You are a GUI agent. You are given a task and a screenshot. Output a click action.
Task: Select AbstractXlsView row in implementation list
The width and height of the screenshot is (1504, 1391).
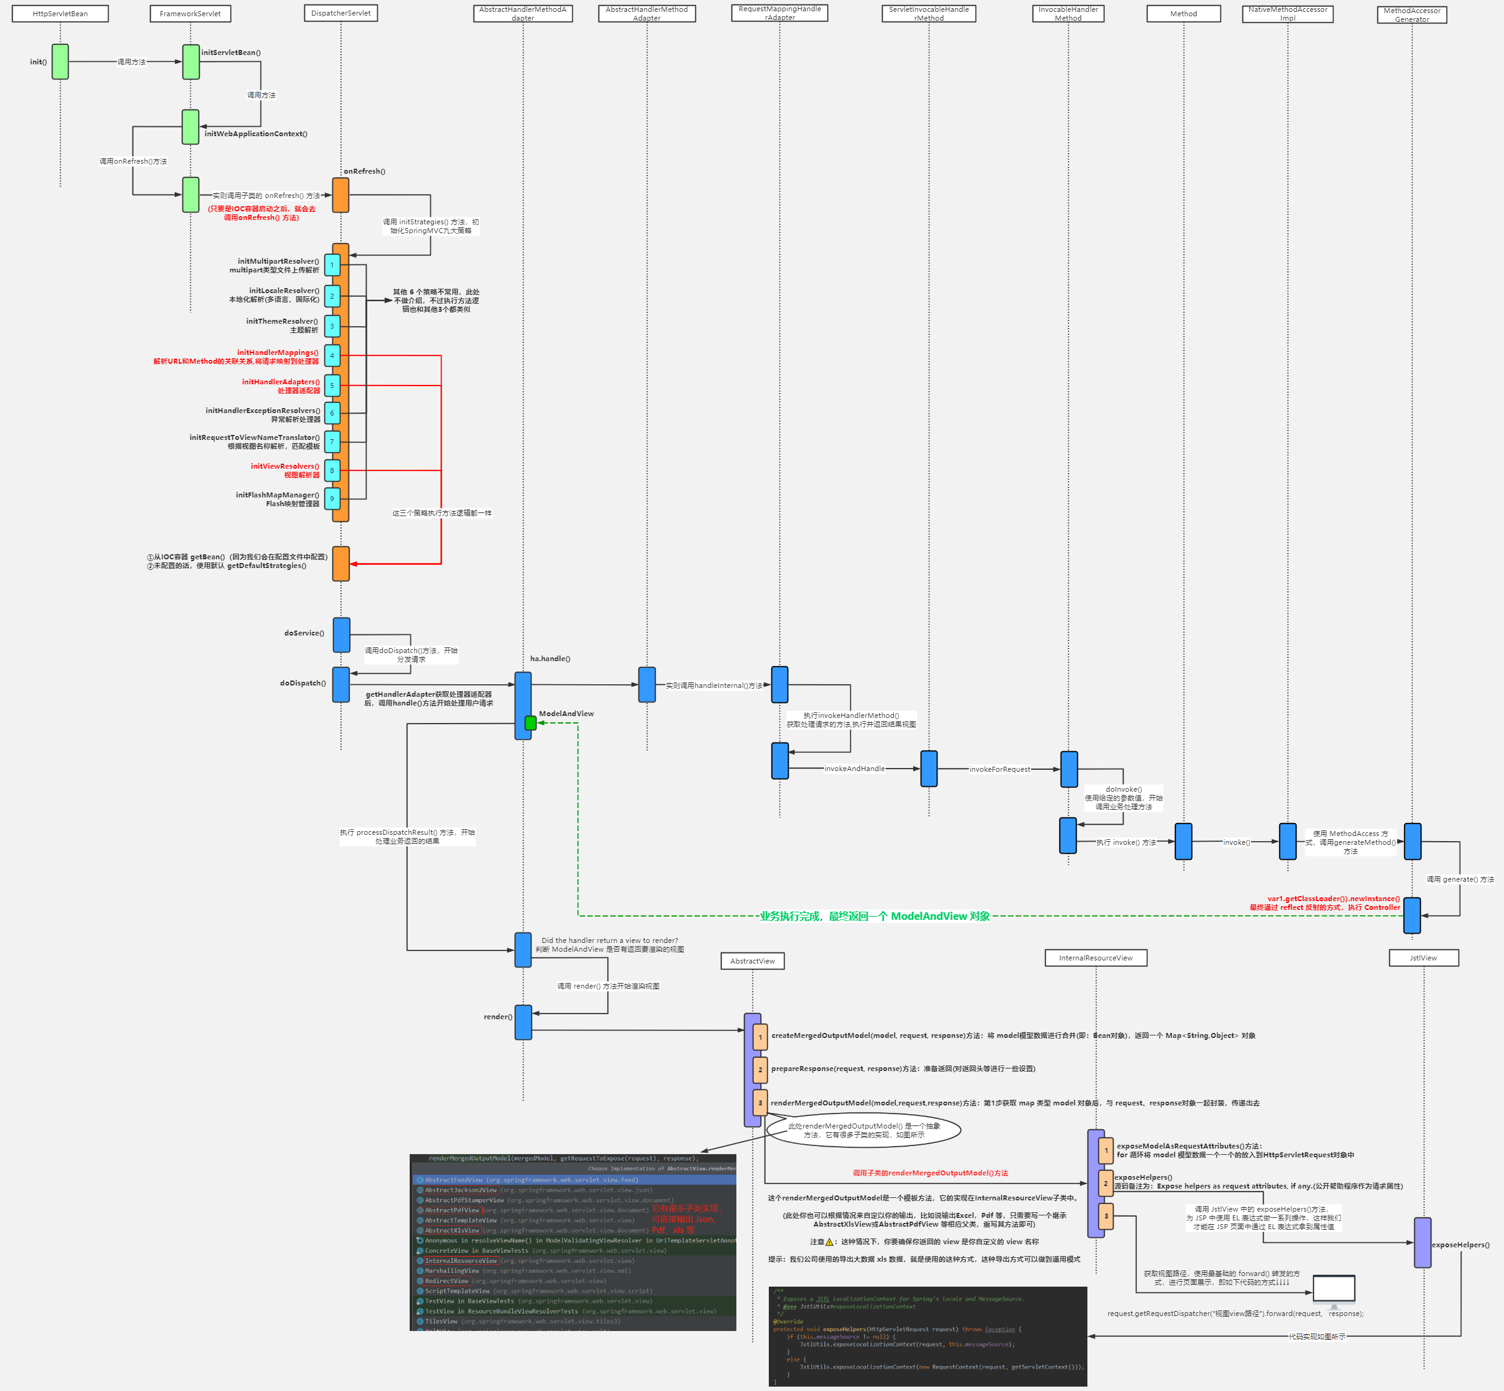(x=574, y=1230)
